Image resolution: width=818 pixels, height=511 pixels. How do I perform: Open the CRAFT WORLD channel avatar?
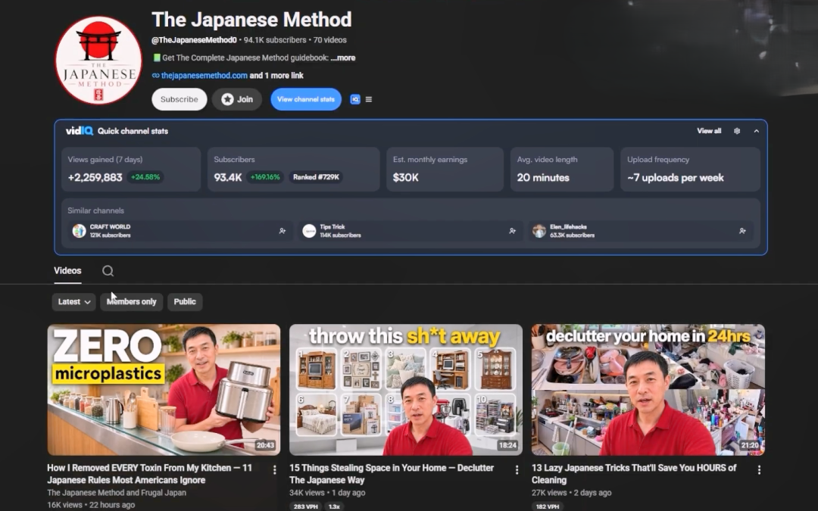(79, 231)
